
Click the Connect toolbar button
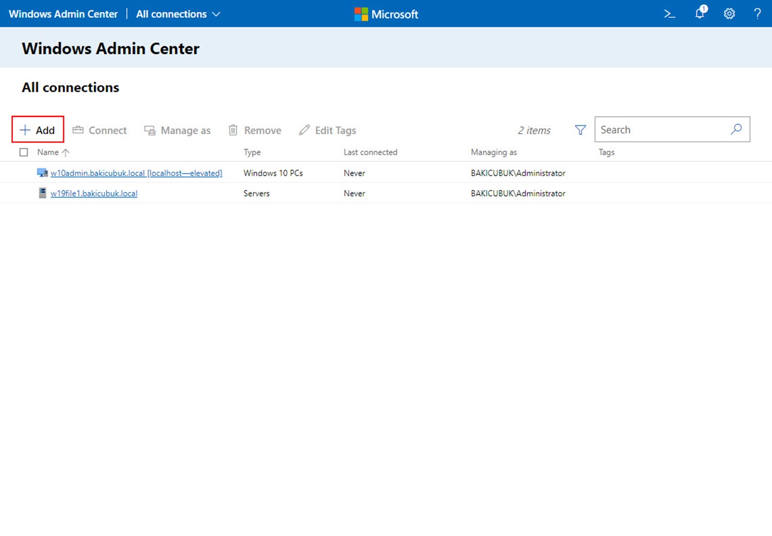[x=100, y=130]
